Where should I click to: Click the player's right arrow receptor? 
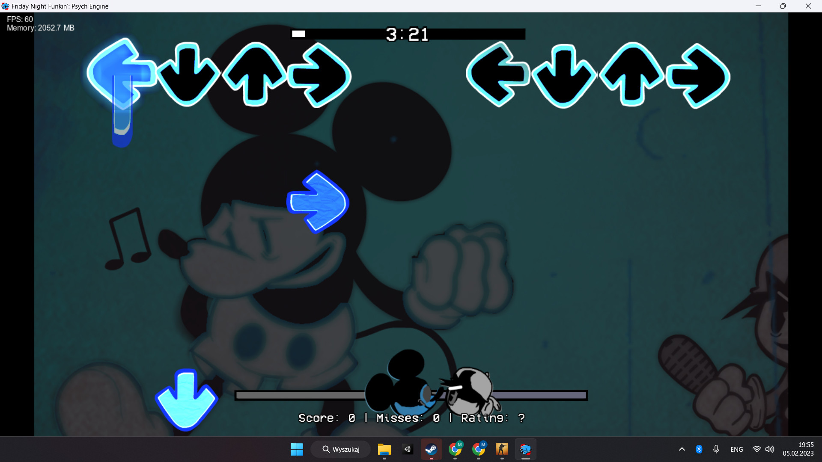698,76
